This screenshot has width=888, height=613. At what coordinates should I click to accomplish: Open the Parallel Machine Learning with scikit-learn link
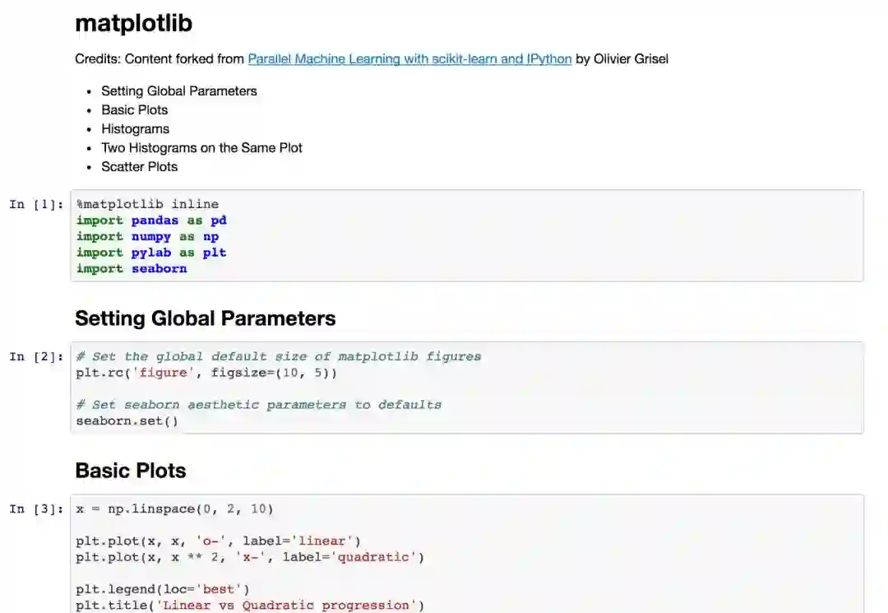pyautogui.click(x=409, y=59)
